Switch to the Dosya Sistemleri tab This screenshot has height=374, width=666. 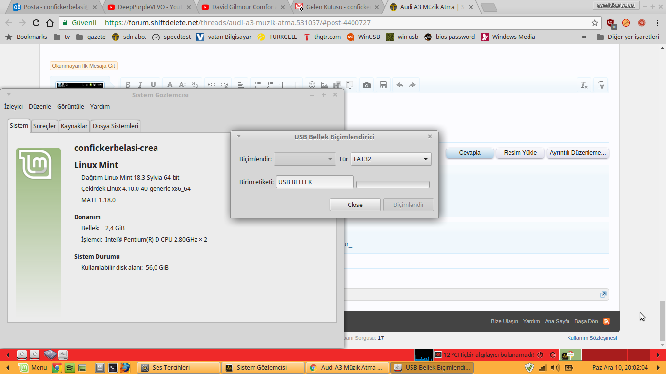coord(116,126)
